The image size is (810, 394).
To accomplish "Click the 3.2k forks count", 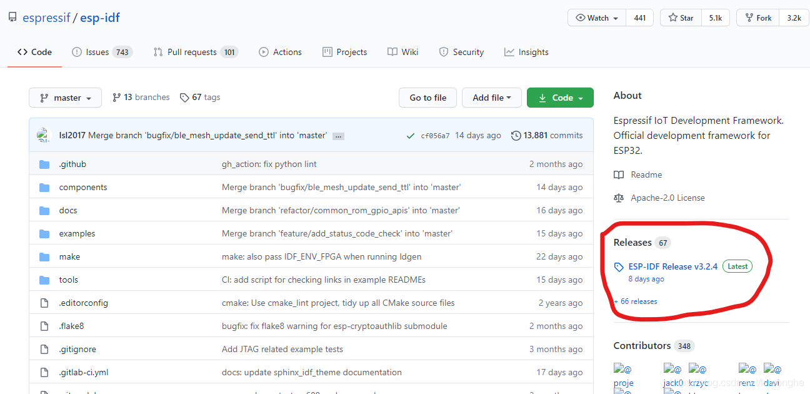I will [794, 18].
